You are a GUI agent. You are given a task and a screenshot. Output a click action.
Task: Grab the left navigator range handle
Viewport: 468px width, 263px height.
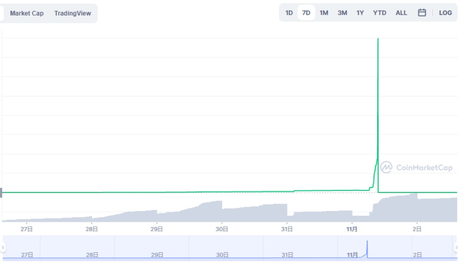(x=3, y=247)
